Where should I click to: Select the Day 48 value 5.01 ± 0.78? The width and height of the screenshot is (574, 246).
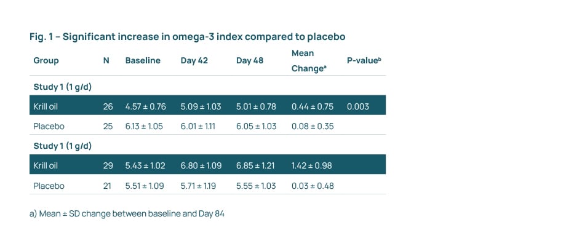pyautogui.click(x=256, y=106)
